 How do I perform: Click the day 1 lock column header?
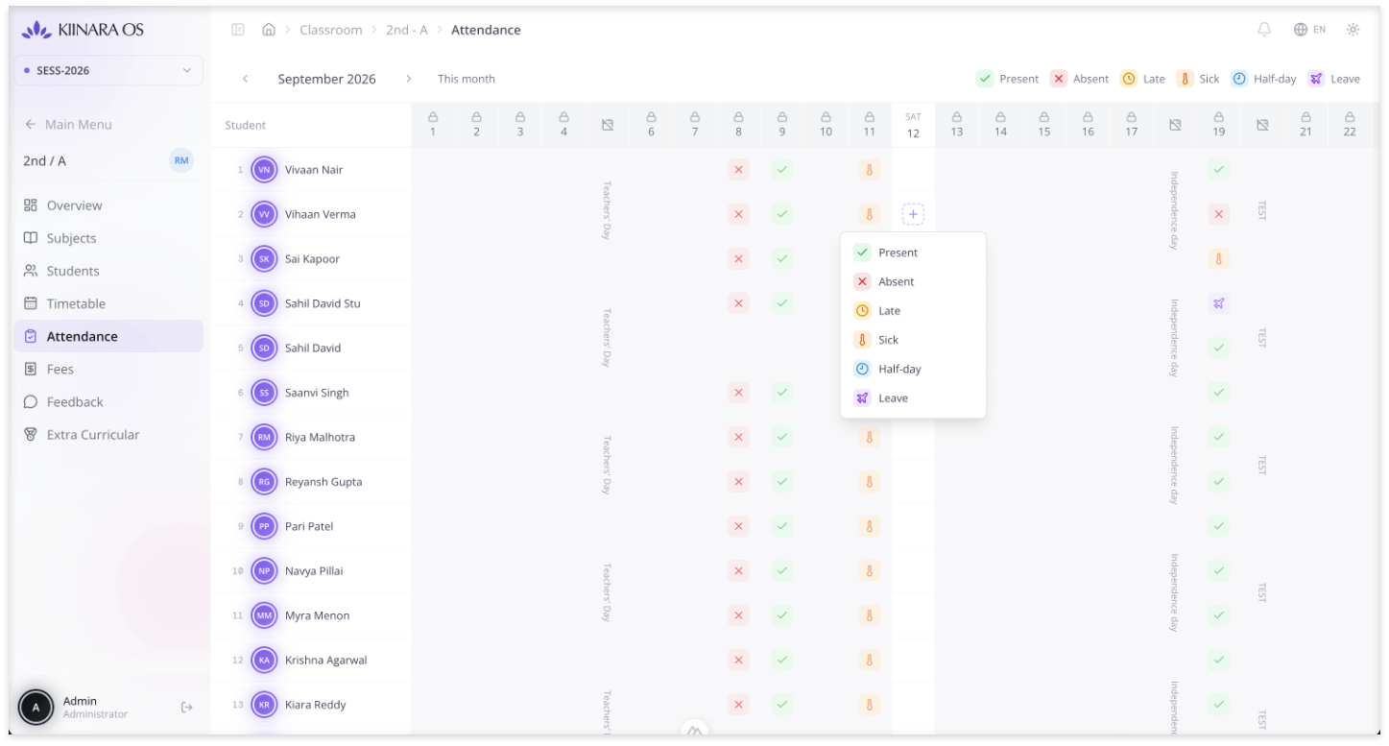point(433,125)
